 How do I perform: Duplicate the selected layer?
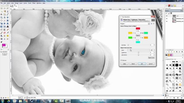(177, 52)
